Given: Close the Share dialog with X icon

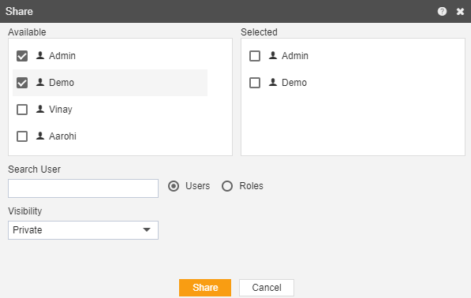Looking at the screenshot, I should 460,11.
